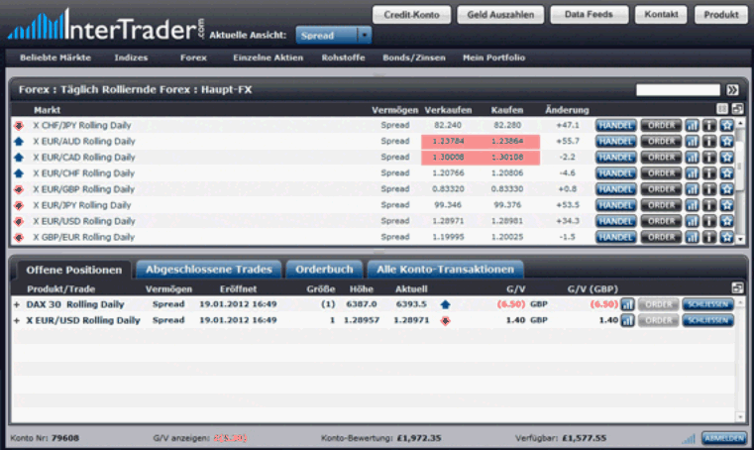Open the Einzelne Aktien menu

[x=268, y=57]
